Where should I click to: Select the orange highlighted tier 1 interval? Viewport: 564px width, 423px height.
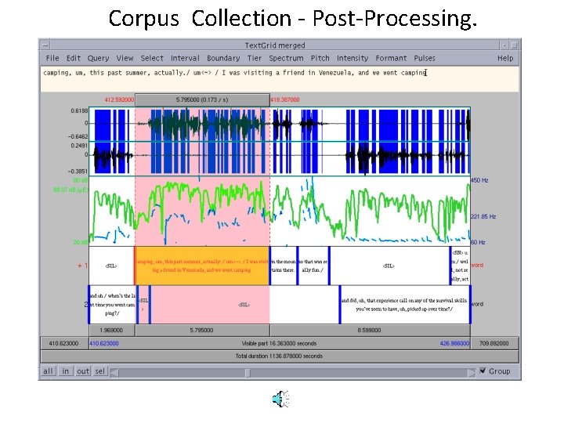click(x=202, y=266)
